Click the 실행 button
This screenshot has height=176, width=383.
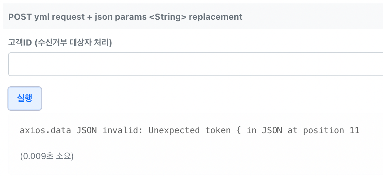25,98
